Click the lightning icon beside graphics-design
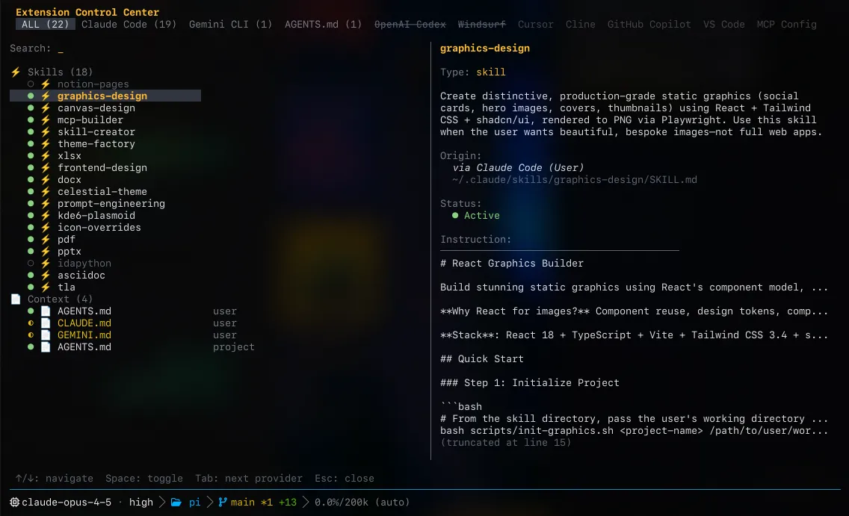The height and width of the screenshot is (516, 849). (46, 96)
